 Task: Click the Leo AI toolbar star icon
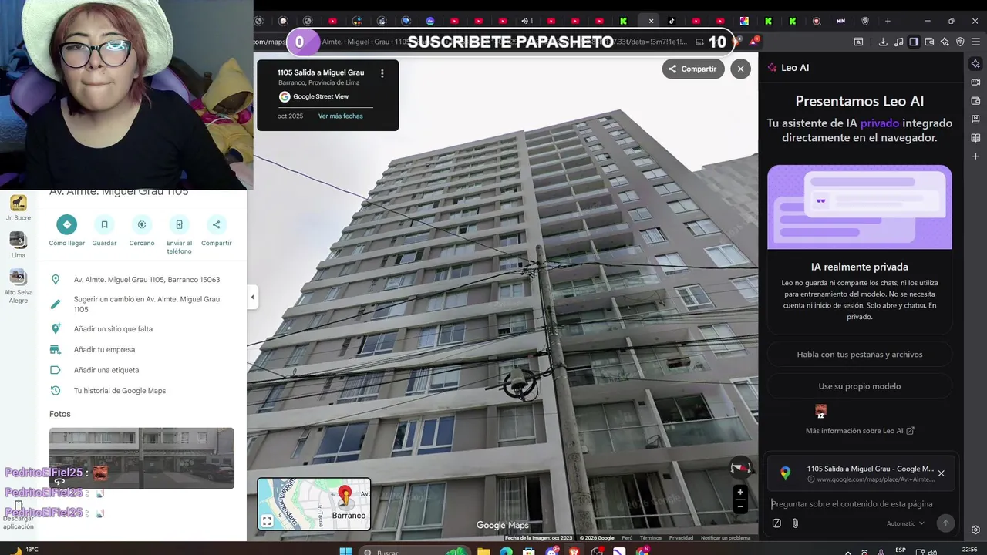pyautogui.click(x=945, y=42)
